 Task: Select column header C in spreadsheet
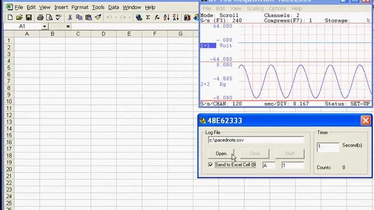[78, 34]
